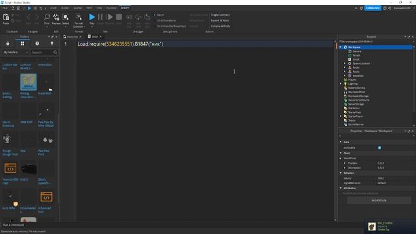
Task: Select On Unhandled Exceptions radio option
Action: pyautogui.click(x=155, y=26)
